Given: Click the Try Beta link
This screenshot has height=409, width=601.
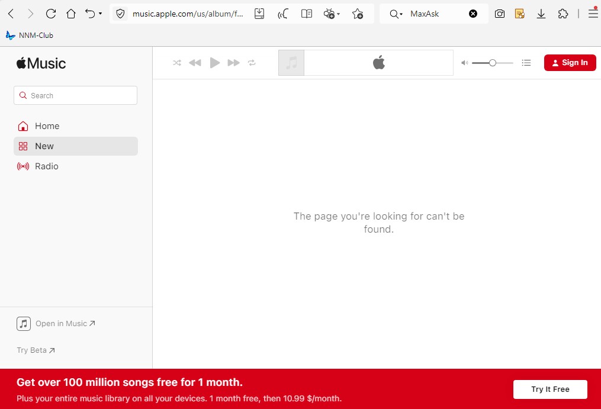Looking at the screenshot, I should tap(36, 350).
